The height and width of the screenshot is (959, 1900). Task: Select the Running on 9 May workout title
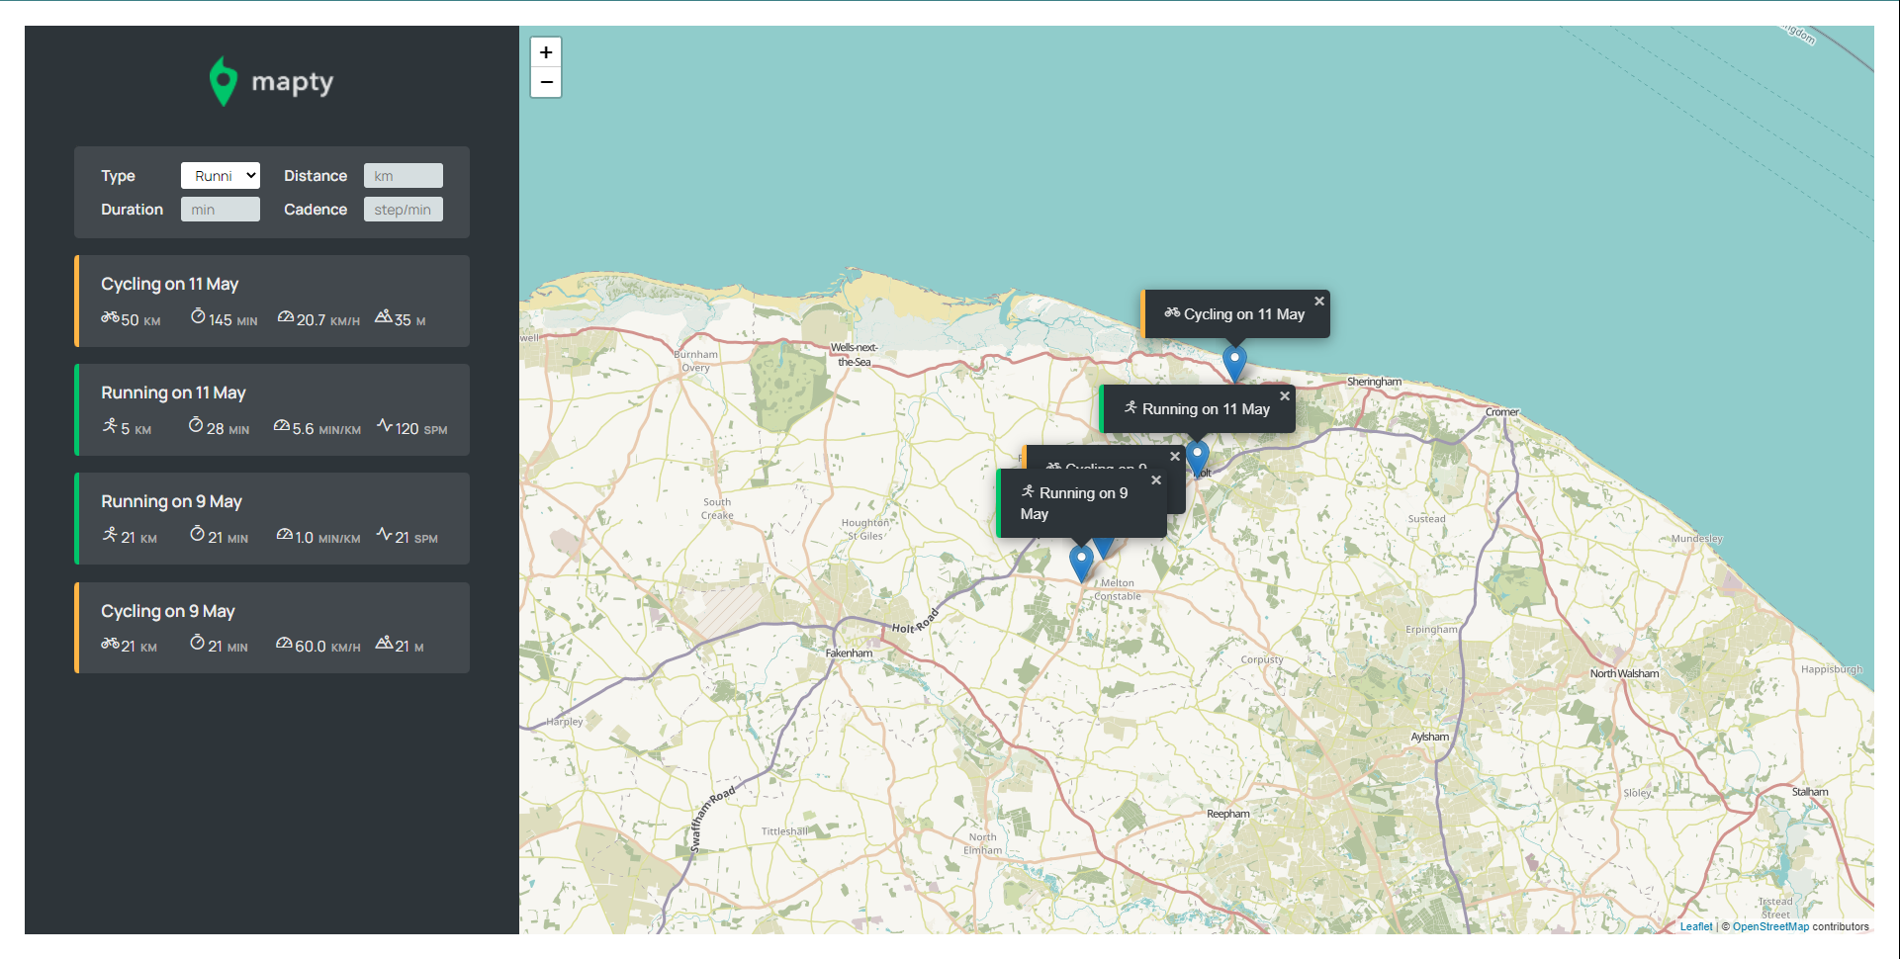point(171,501)
